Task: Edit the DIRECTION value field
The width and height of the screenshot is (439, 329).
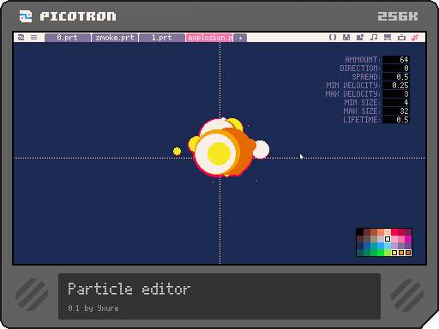Action: tap(396, 68)
